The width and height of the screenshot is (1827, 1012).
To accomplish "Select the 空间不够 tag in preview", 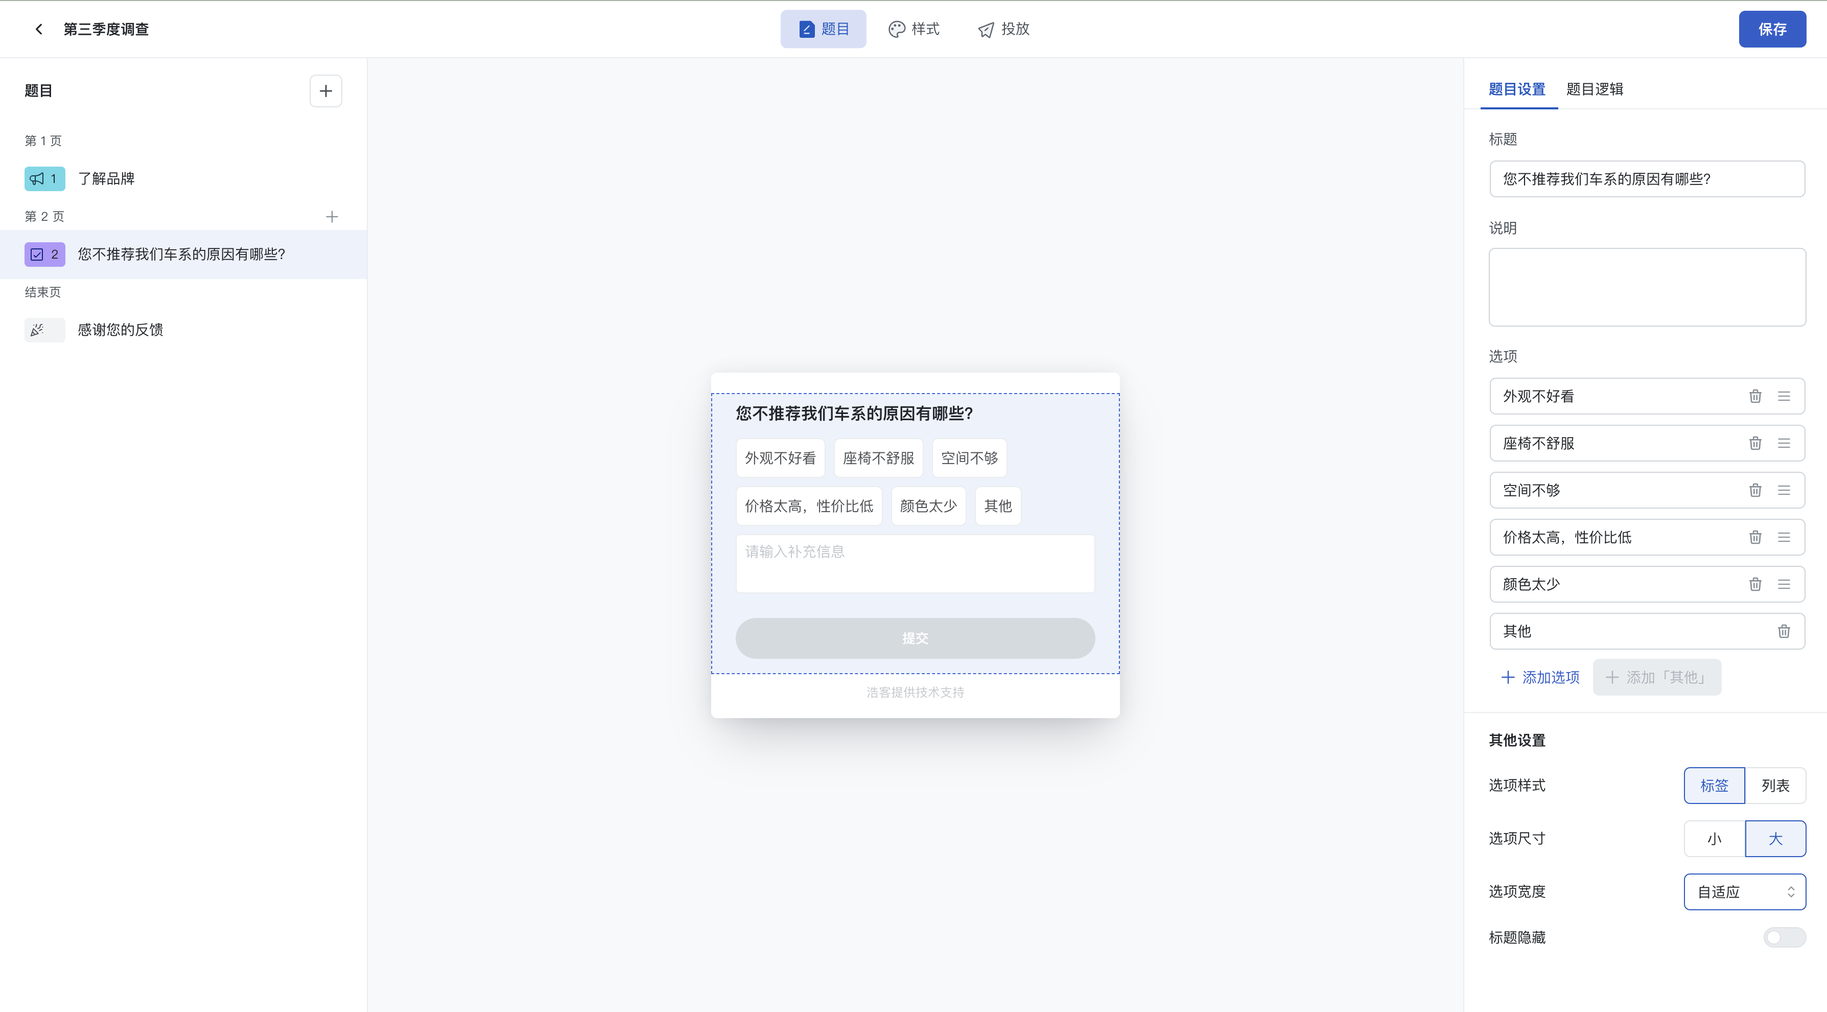I will point(969,458).
